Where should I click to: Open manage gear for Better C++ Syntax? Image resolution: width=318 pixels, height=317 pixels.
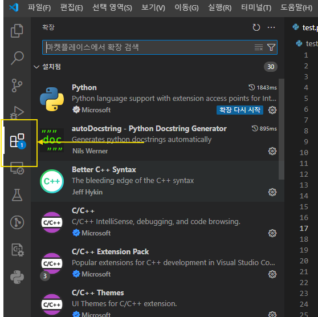tap(272, 192)
